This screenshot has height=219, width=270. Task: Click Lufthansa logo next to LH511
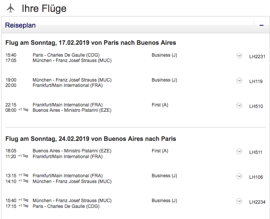tap(239, 151)
